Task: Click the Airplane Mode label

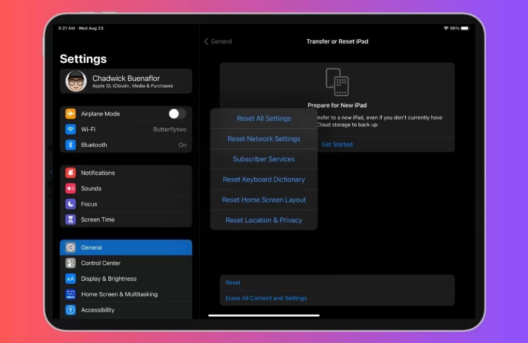Action: pos(101,114)
